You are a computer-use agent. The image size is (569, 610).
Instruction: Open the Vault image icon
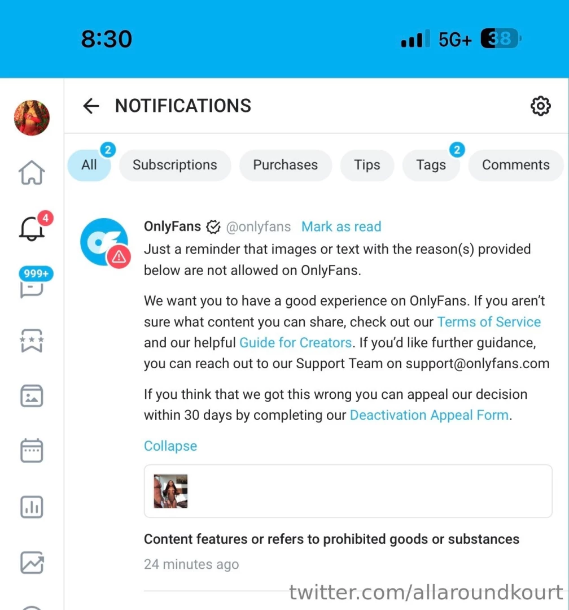[x=32, y=396]
